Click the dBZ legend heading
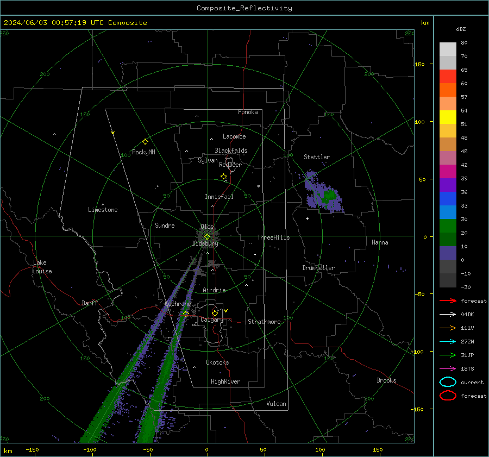489x457 pixels. 461,29
